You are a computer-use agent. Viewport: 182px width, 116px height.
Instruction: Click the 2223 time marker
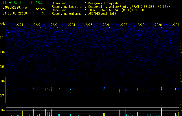(x=54, y=25)
